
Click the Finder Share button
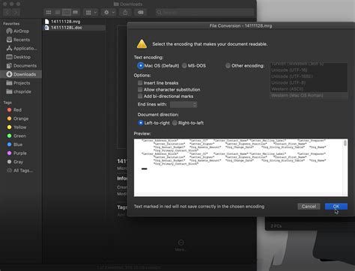pos(125,12)
